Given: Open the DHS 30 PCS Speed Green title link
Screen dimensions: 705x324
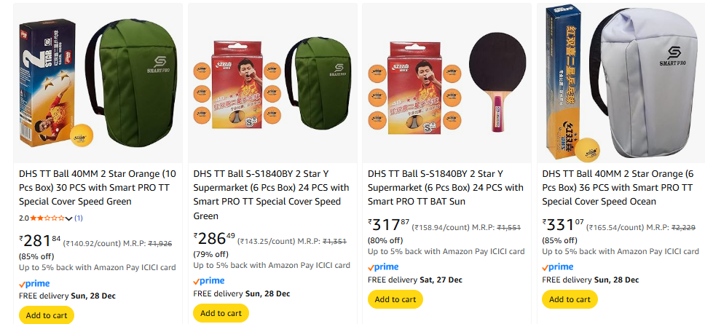Looking at the screenshot, I should coord(97,187).
